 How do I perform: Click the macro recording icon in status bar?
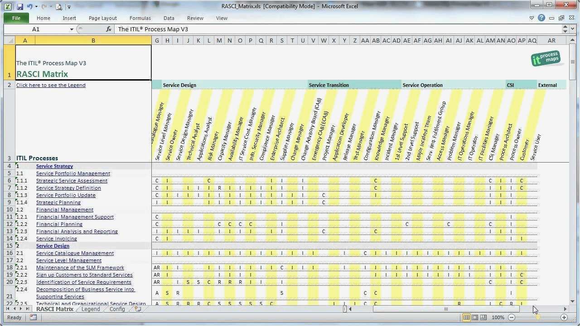tap(33, 317)
